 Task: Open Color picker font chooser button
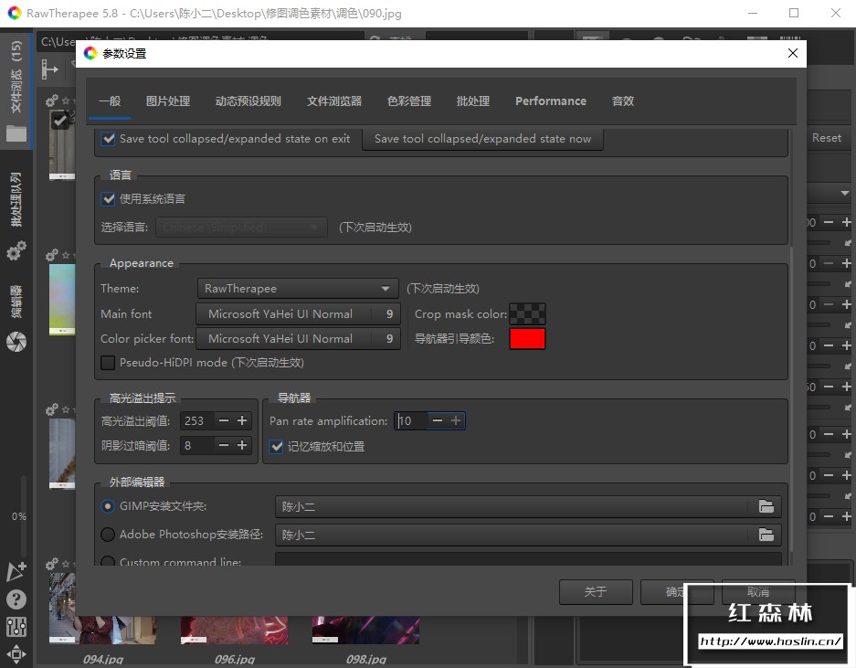(298, 339)
